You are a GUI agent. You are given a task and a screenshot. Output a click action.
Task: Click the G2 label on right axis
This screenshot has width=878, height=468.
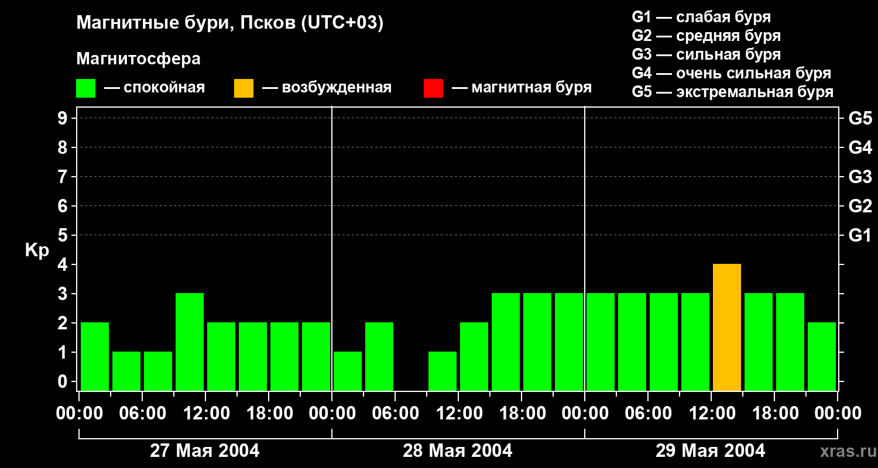point(860,206)
